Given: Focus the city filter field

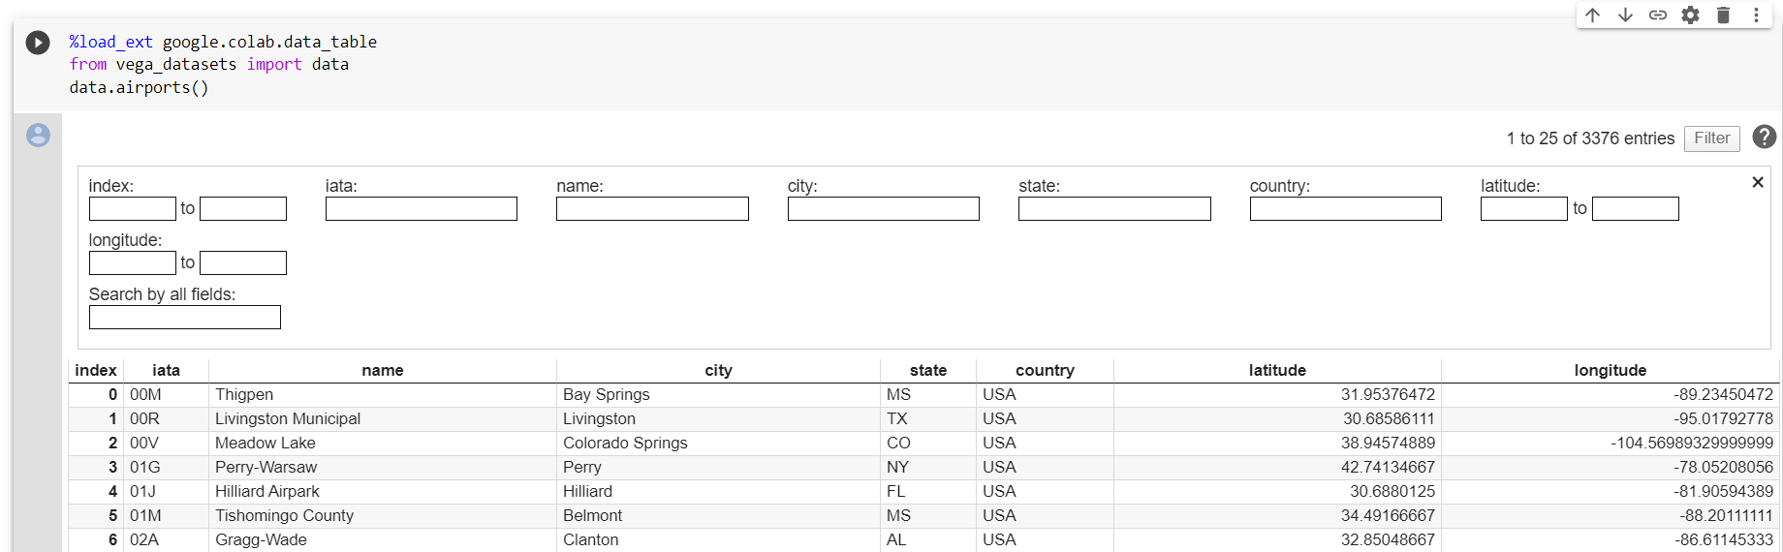Looking at the screenshot, I should pos(883,209).
